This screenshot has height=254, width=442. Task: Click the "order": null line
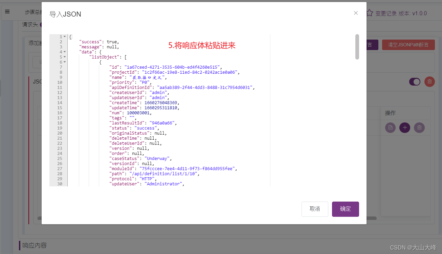[127, 153]
